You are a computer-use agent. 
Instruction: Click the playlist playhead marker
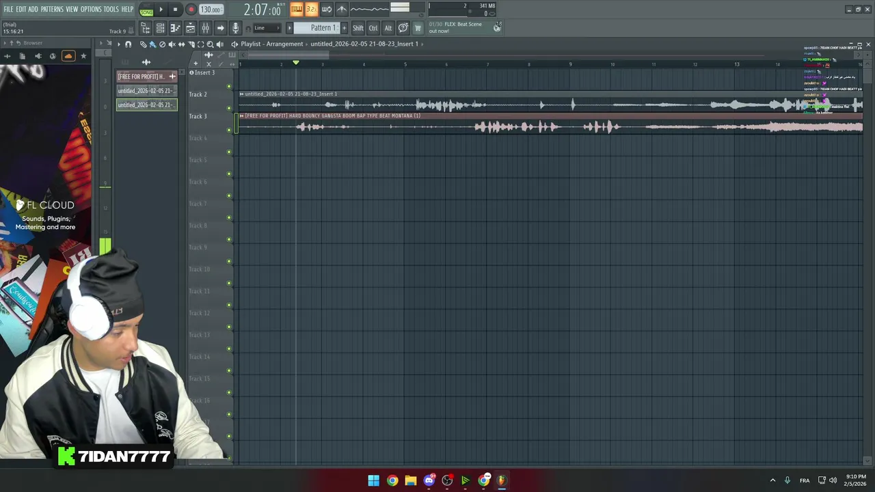296,63
